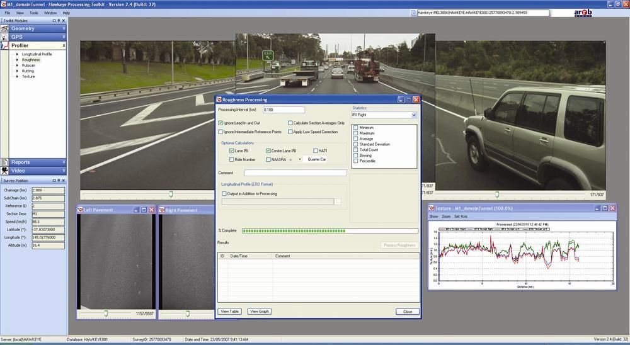Image resolution: width=630 pixels, height=345 pixels.
Task: Open the File menu
Action: pyautogui.click(x=7, y=13)
